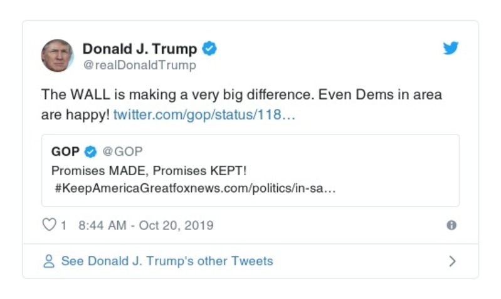Select See Donald J. Trump's other Tweets
The width and height of the screenshot is (501, 299).
coord(167,261)
